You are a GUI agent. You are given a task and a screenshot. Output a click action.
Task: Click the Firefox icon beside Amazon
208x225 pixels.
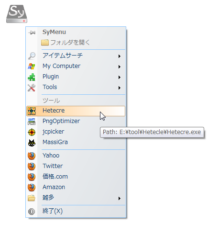click(x=32, y=187)
